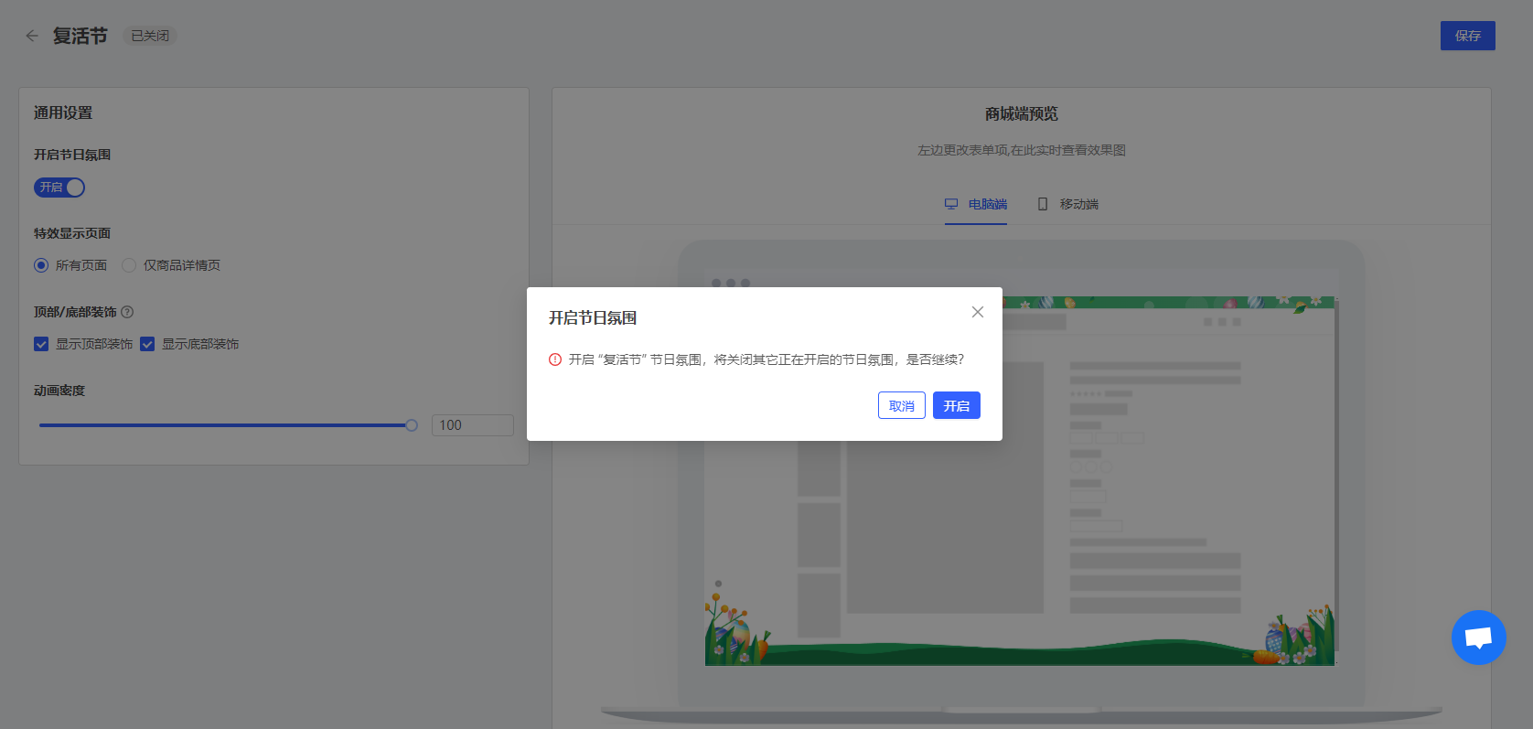Click the 动画密度 value field showing 100
The width and height of the screenshot is (1533, 729).
(472, 425)
